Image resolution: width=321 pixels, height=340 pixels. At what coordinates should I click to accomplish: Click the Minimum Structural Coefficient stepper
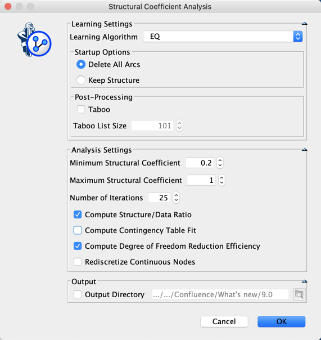point(220,163)
